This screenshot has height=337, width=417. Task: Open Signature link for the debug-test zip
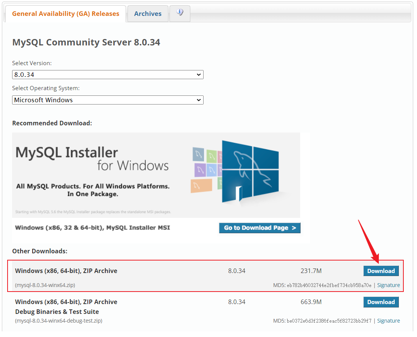click(x=389, y=321)
